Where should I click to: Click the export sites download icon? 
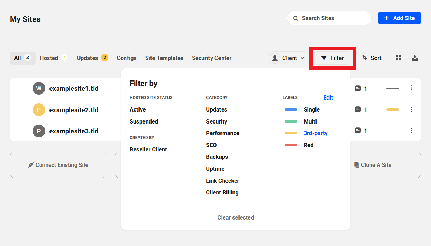[415, 58]
